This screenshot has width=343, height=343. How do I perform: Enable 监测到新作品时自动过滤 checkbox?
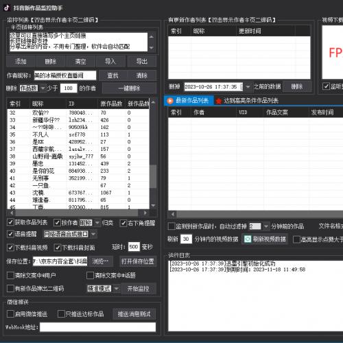[x=171, y=226]
